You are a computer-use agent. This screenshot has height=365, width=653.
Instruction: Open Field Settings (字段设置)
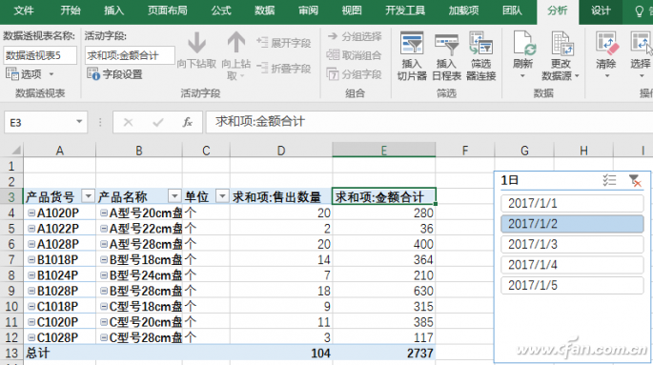pyautogui.click(x=115, y=74)
